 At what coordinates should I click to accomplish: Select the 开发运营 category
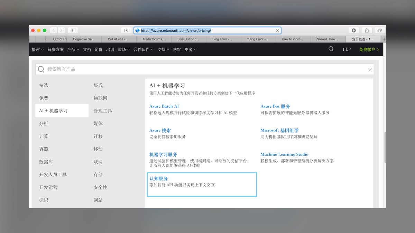[x=48, y=187]
